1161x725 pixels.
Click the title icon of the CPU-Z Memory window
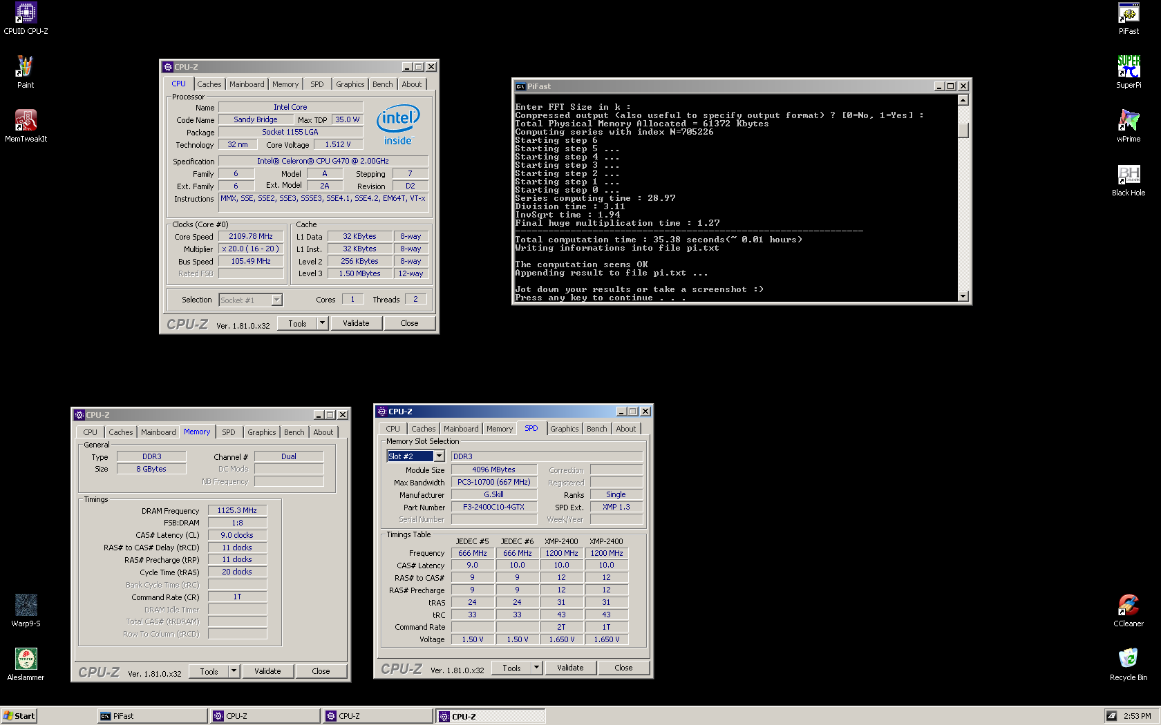pos(79,415)
